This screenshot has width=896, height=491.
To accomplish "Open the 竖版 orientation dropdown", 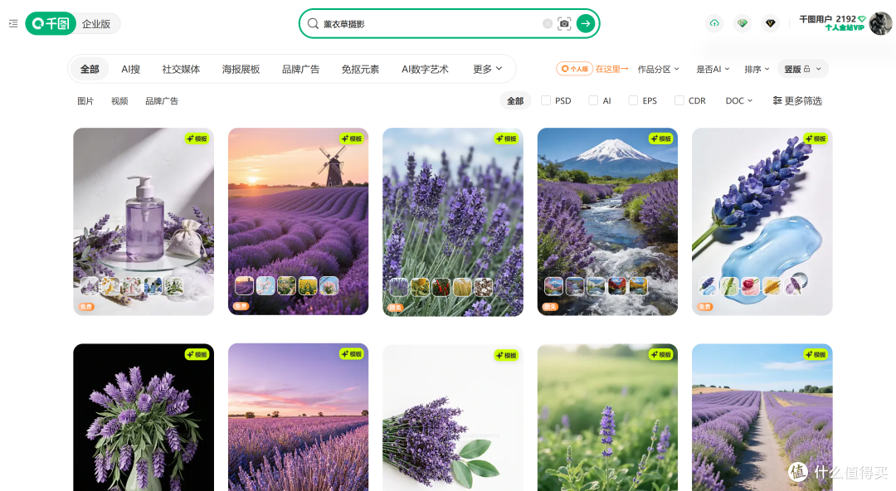I will pyautogui.click(x=802, y=69).
